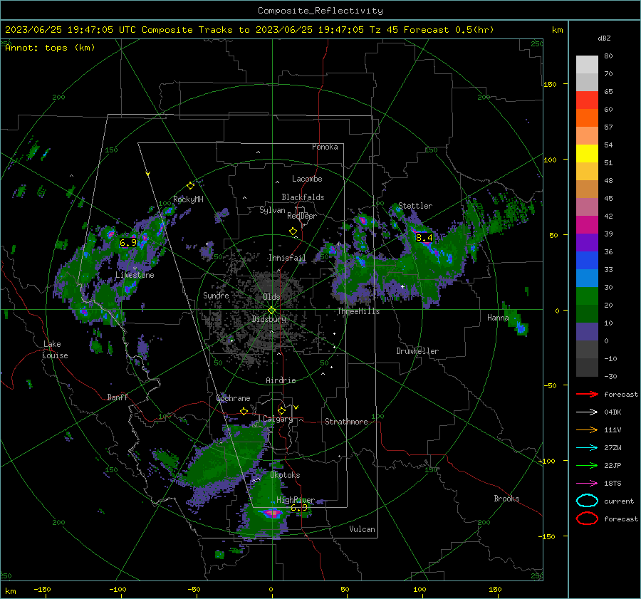Click the Sylvan label on the map
This screenshot has height=599, width=641.
[x=272, y=211]
